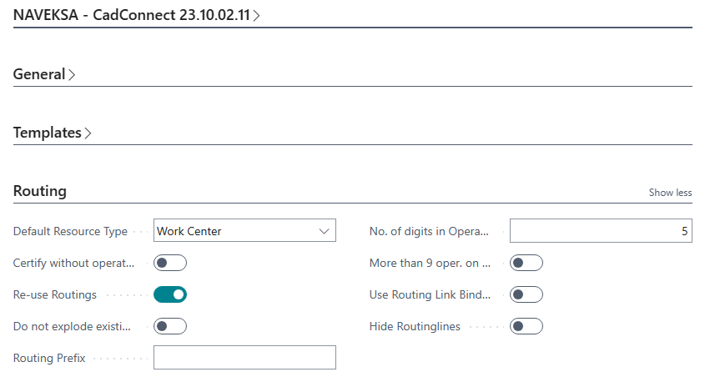Click the Default Resource Type label
710x382 pixels.
[x=70, y=231]
